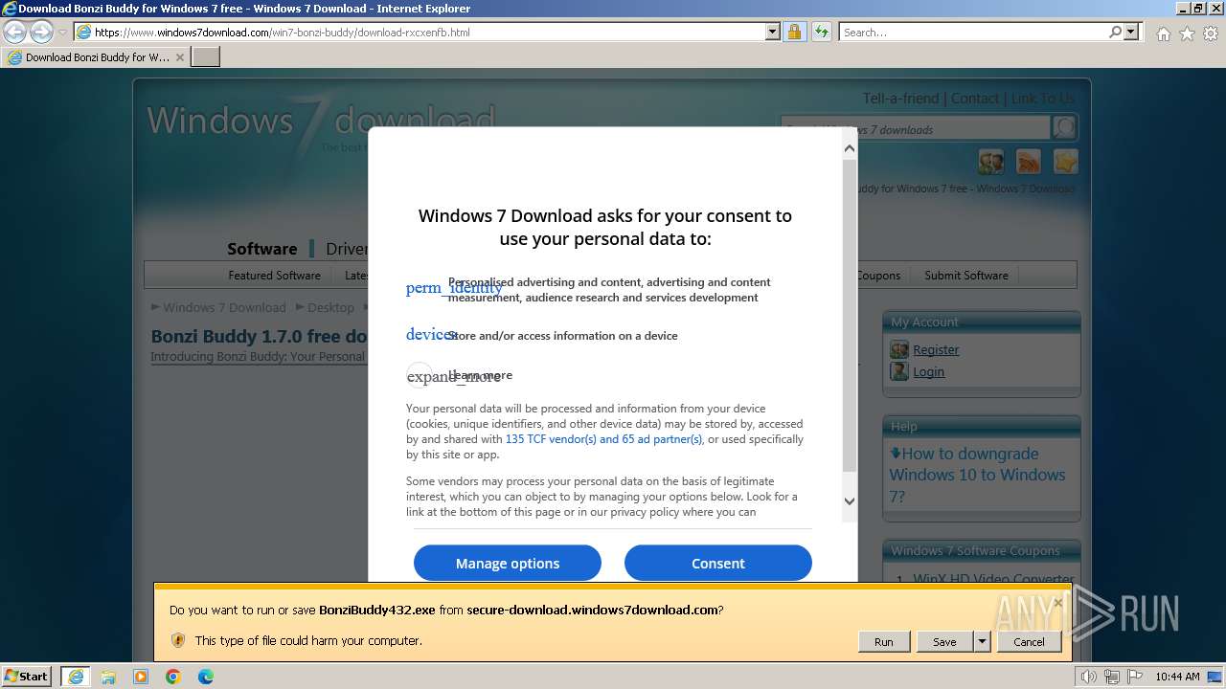Click the Desktop breadcrumb link
Image resolution: width=1226 pixels, height=689 pixels.
[330, 307]
